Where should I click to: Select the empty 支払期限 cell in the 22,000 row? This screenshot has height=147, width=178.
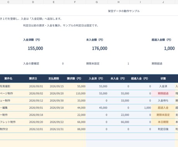[54, 115]
